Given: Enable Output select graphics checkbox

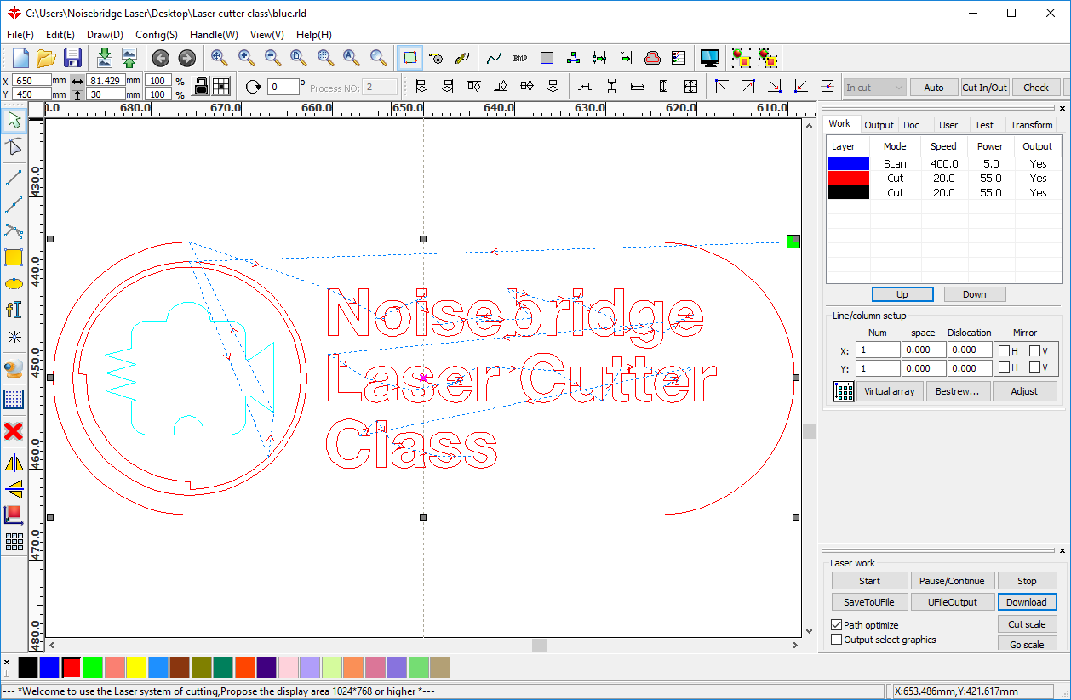Looking at the screenshot, I should point(836,640).
